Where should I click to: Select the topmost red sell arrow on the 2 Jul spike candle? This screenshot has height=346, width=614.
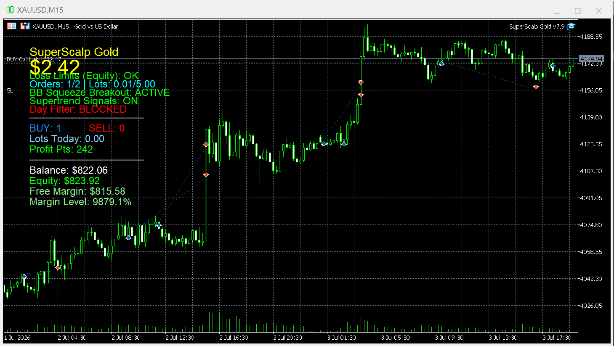[x=206, y=145]
